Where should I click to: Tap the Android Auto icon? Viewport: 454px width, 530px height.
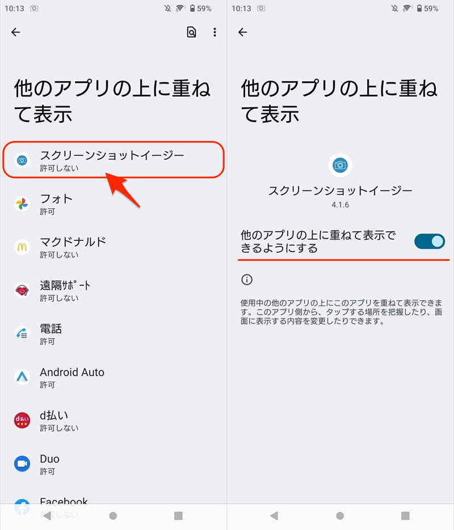click(22, 377)
